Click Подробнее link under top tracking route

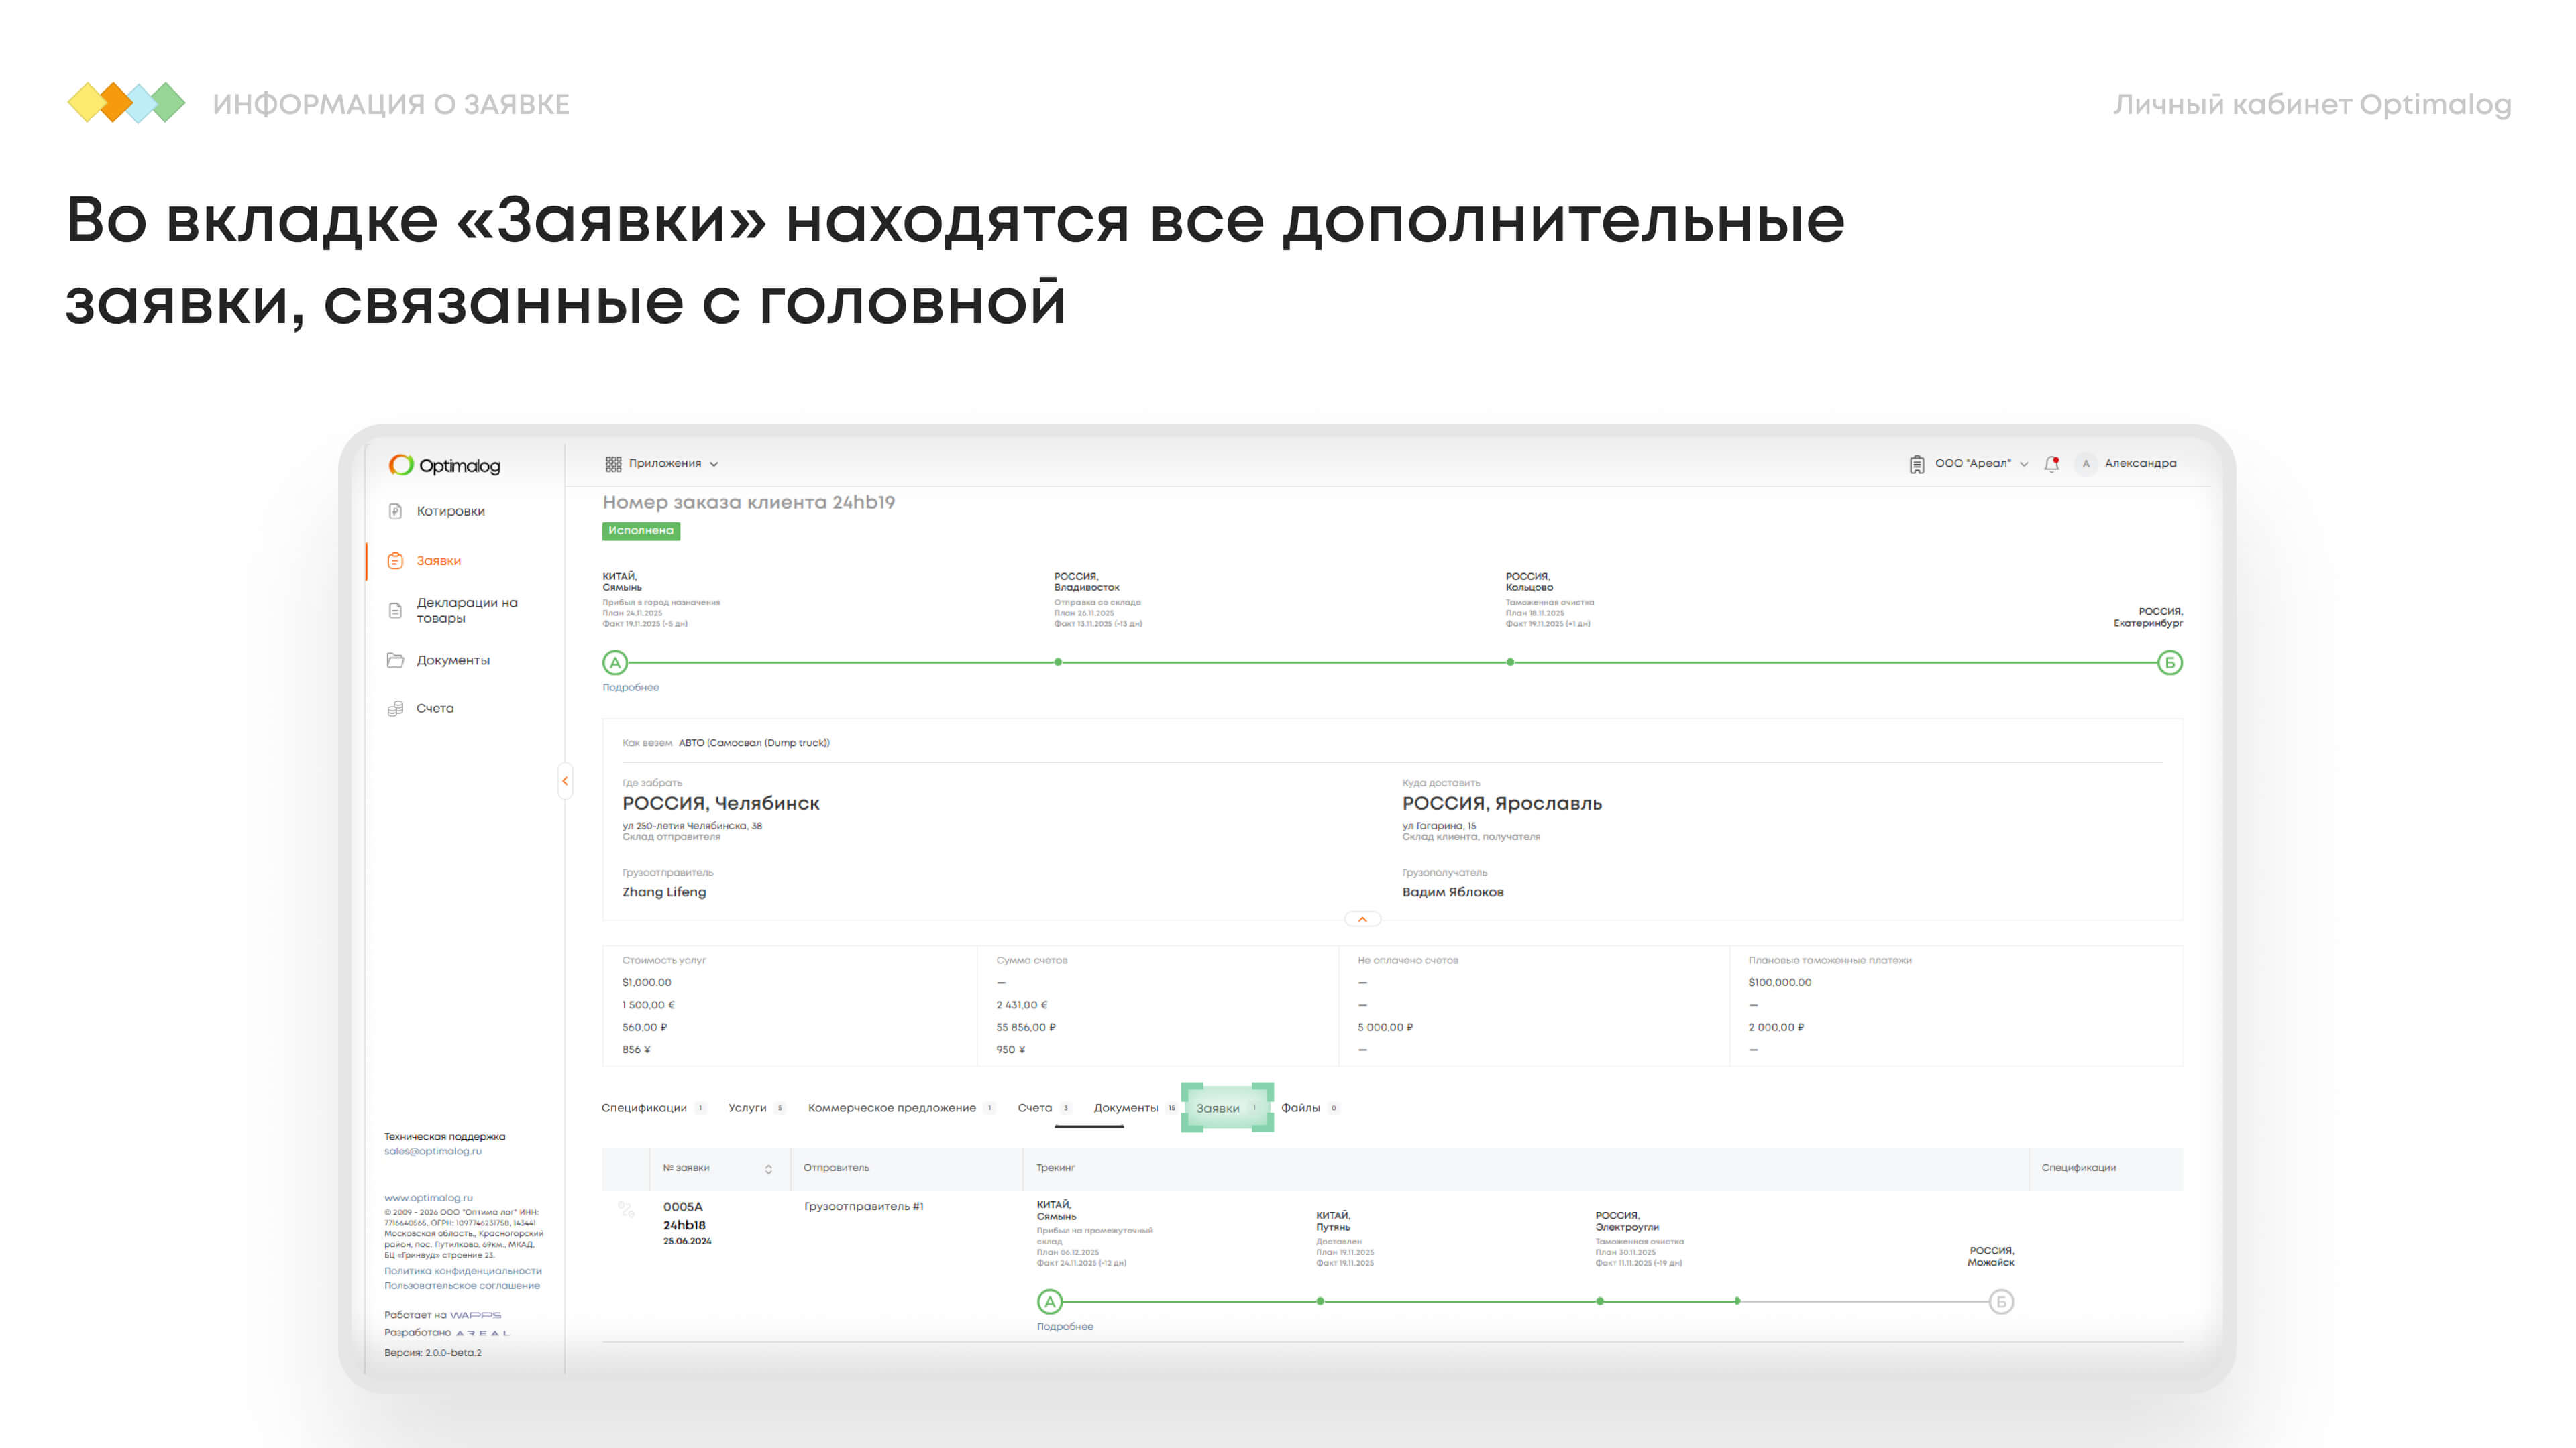(x=630, y=688)
